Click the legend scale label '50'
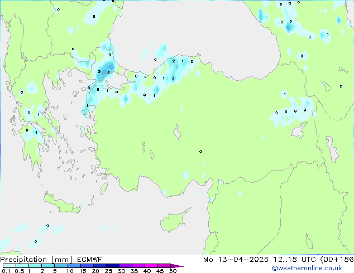The height and width of the screenshot is (273, 354). (x=173, y=271)
